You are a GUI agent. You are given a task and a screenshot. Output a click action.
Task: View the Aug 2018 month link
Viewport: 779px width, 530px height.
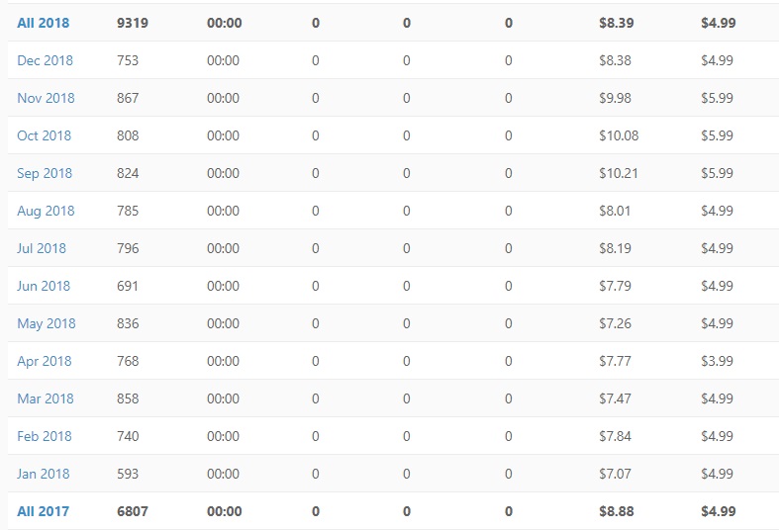coord(46,212)
